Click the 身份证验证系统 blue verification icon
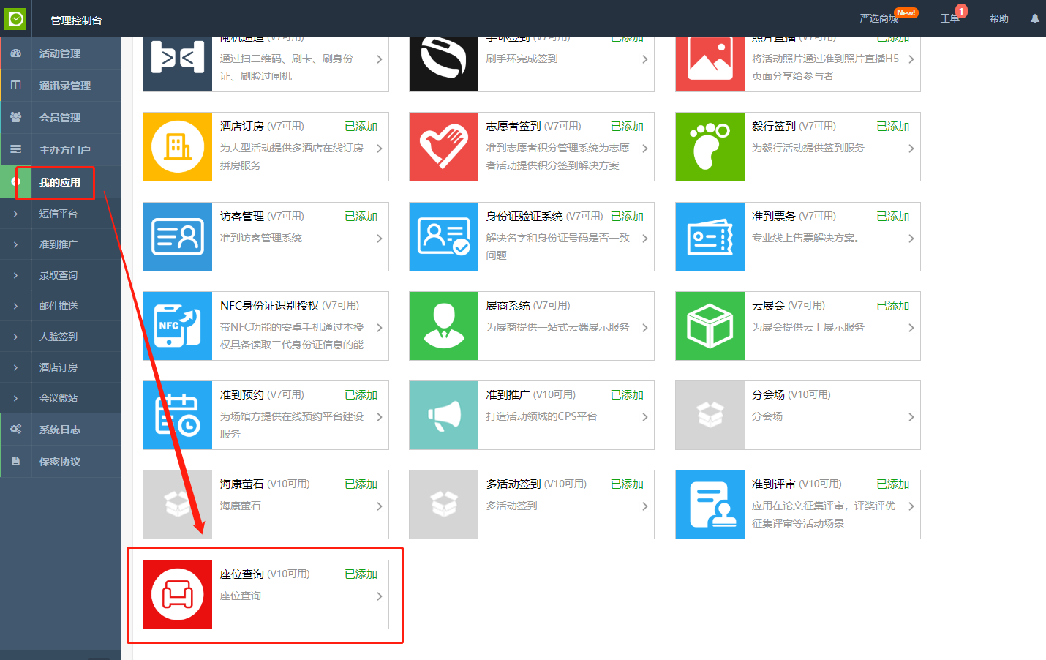This screenshot has width=1046, height=660. [444, 237]
